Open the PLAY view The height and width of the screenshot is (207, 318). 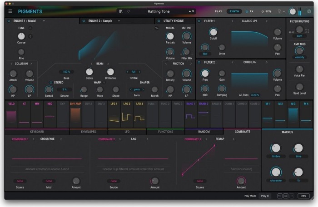coord(219,11)
